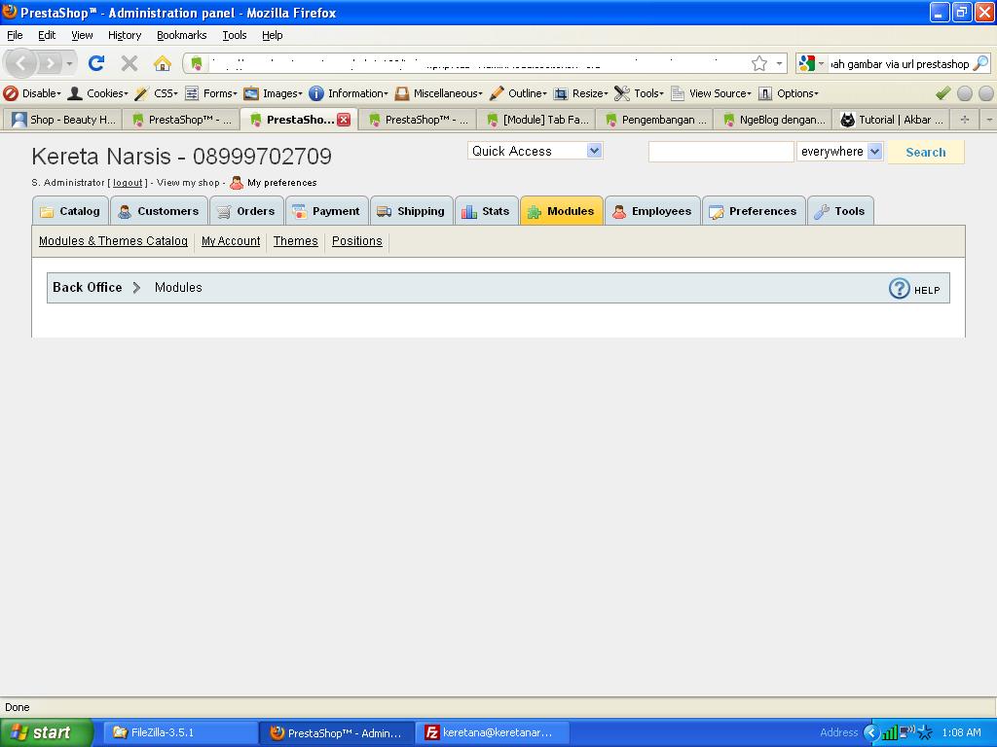Image resolution: width=997 pixels, height=747 pixels.
Task: Switch to FileZilla-3.5.1 taskbar item
Action: pyautogui.click(x=180, y=732)
